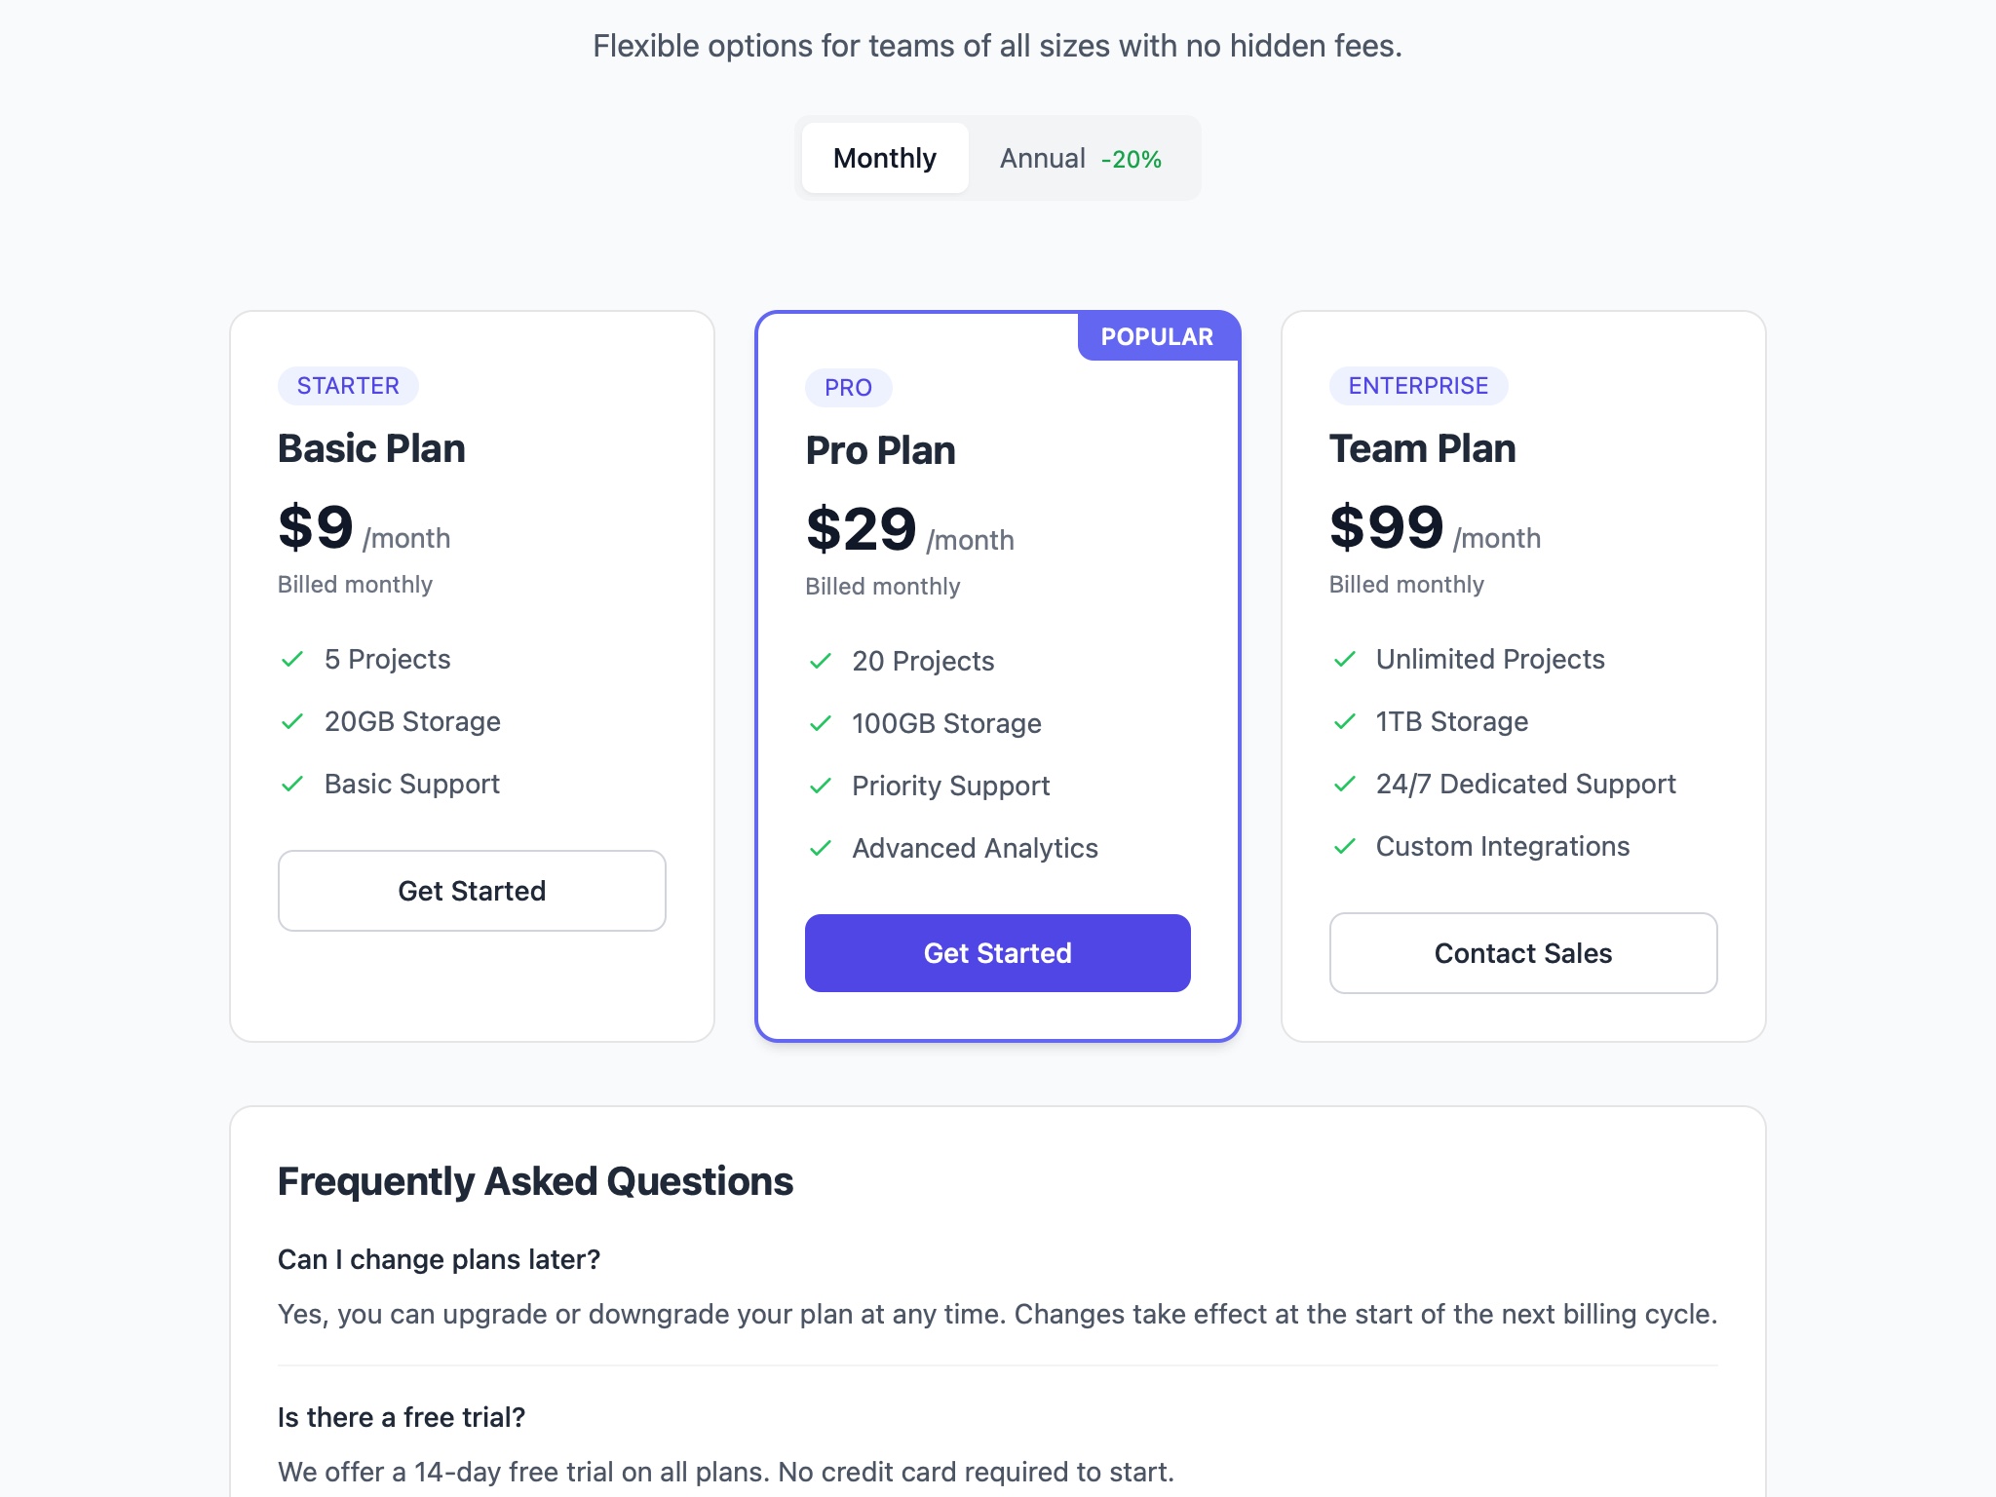
Task: Expand the question Can I change plans later
Action: point(439,1259)
